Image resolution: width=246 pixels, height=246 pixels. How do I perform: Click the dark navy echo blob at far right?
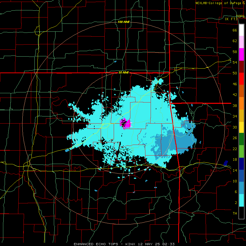[225, 163]
